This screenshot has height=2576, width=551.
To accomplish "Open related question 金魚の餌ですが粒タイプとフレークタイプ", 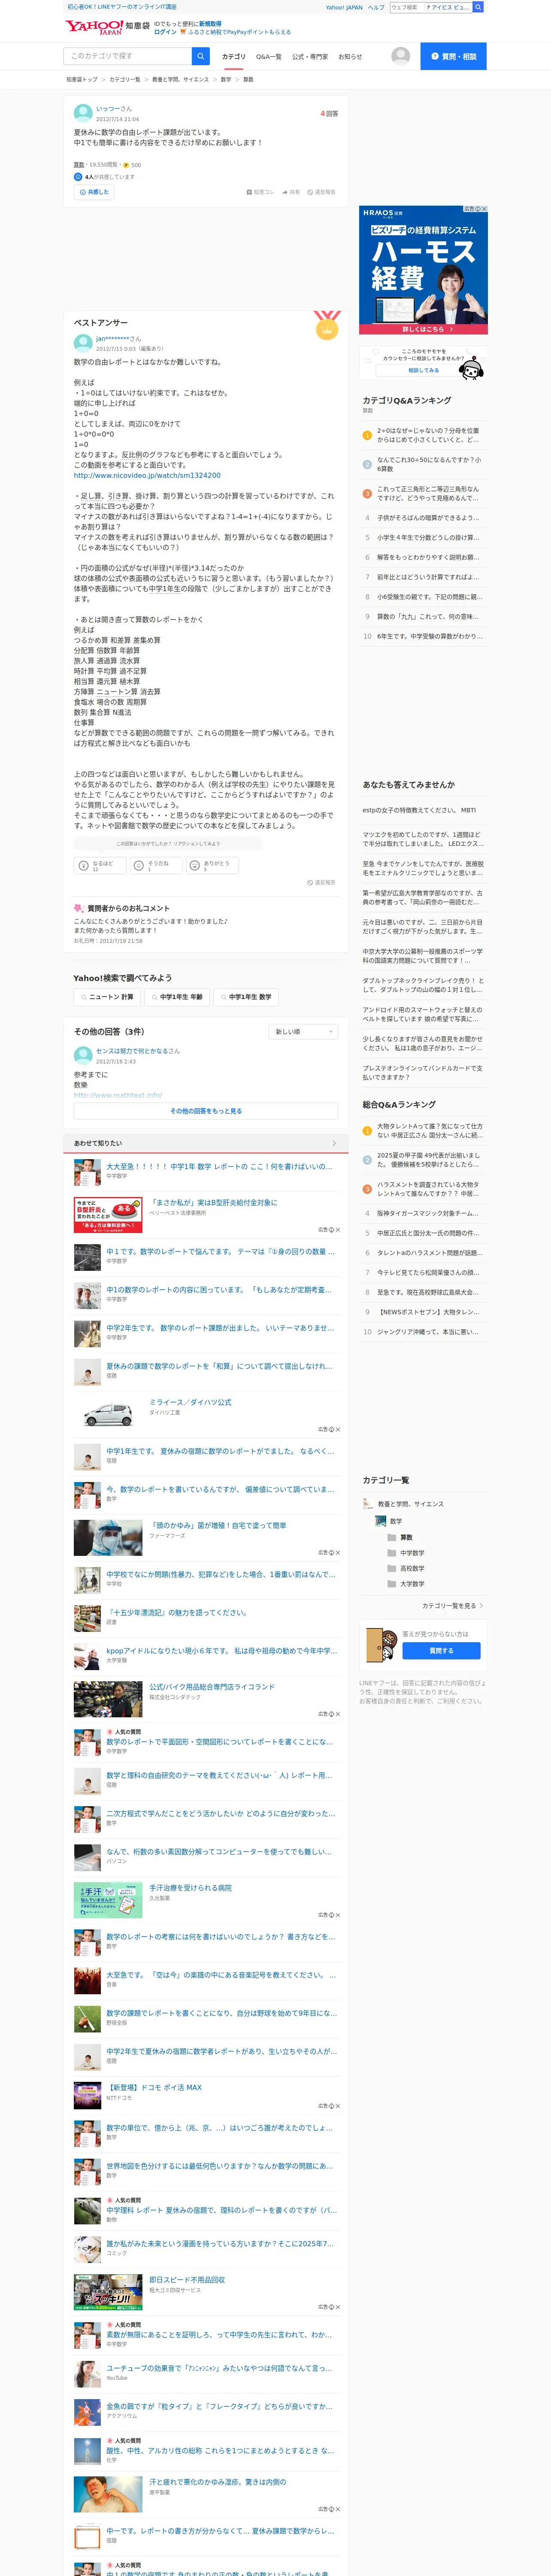I will click(x=219, y=2406).
